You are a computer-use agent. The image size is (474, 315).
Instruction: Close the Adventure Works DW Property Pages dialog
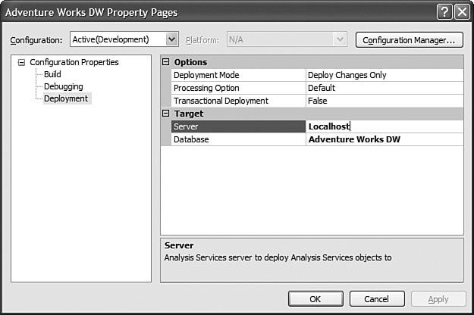pyautogui.click(x=462, y=12)
